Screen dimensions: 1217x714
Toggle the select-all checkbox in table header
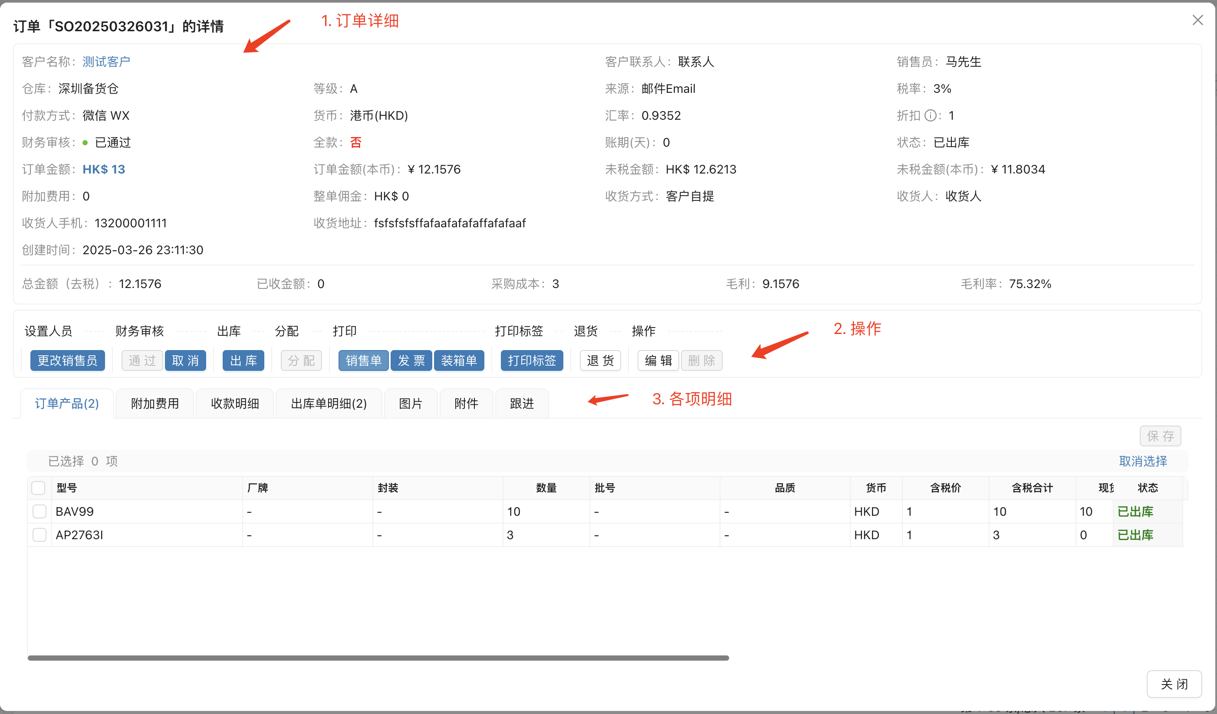pos(39,488)
